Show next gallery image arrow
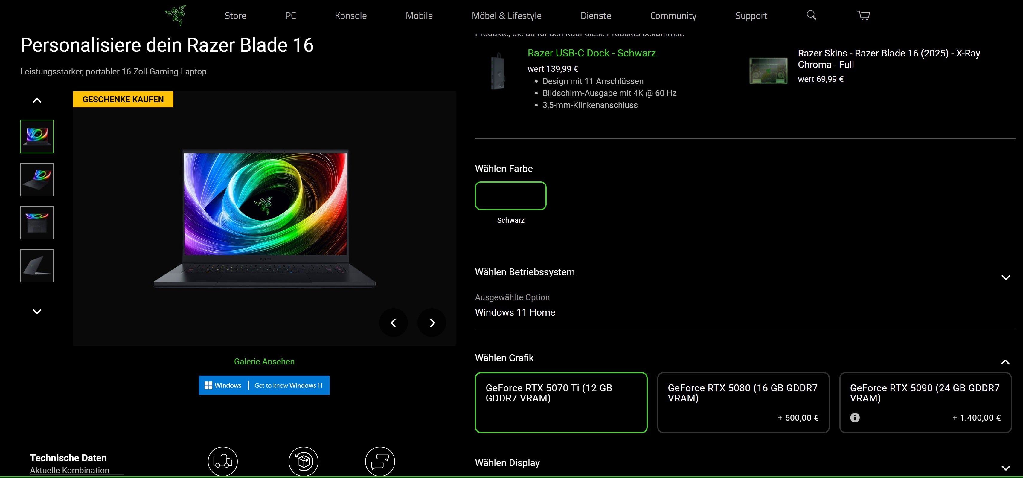Viewport: 1023px width, 478px height. (432, 323)
